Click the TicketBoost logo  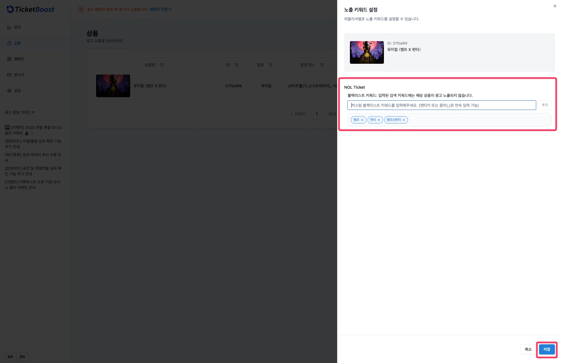(30, 9)
